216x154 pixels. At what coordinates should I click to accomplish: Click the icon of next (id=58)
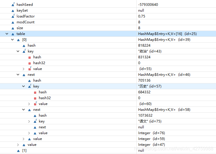pyautogui.click(x=29, y=110)
